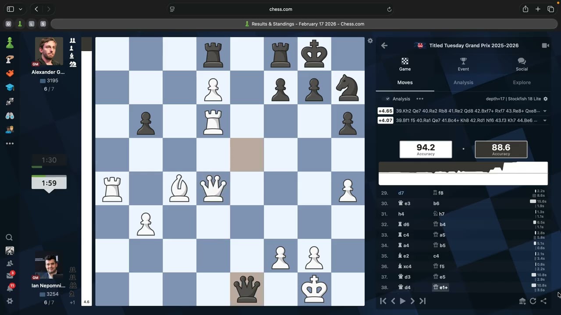This screenshot has width=561, height=315.
Task: Open board settings gear beside the board
Action: (370, 41)
